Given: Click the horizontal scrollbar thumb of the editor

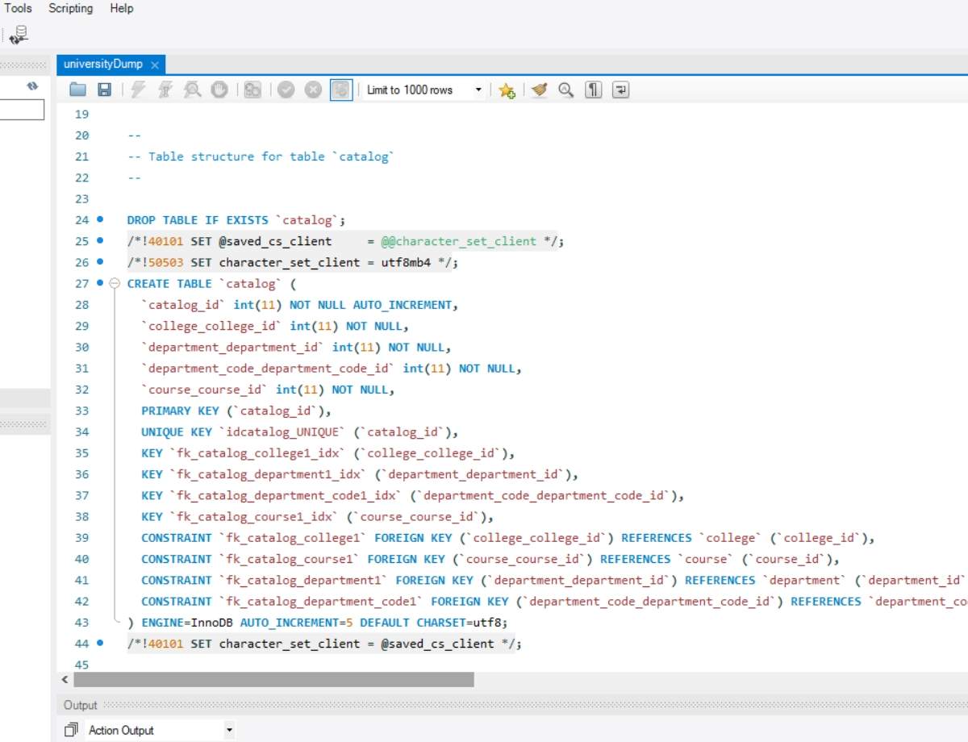Looking at the screenshot, I should [x=273, y=680].
